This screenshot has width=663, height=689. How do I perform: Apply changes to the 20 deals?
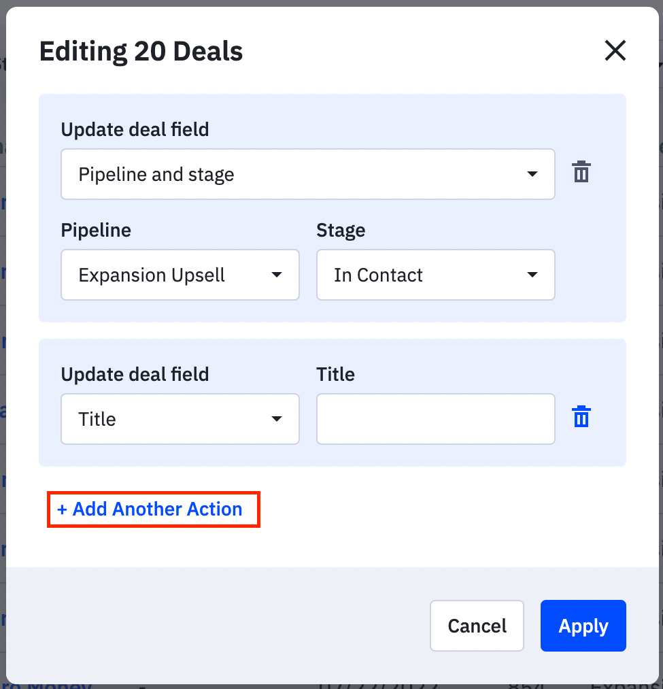click(x=583, y=626)
